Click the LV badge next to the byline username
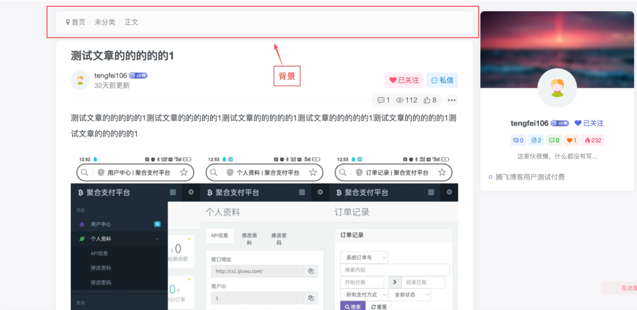This screenshot has width=637, height=310. (x=138, y=75)
